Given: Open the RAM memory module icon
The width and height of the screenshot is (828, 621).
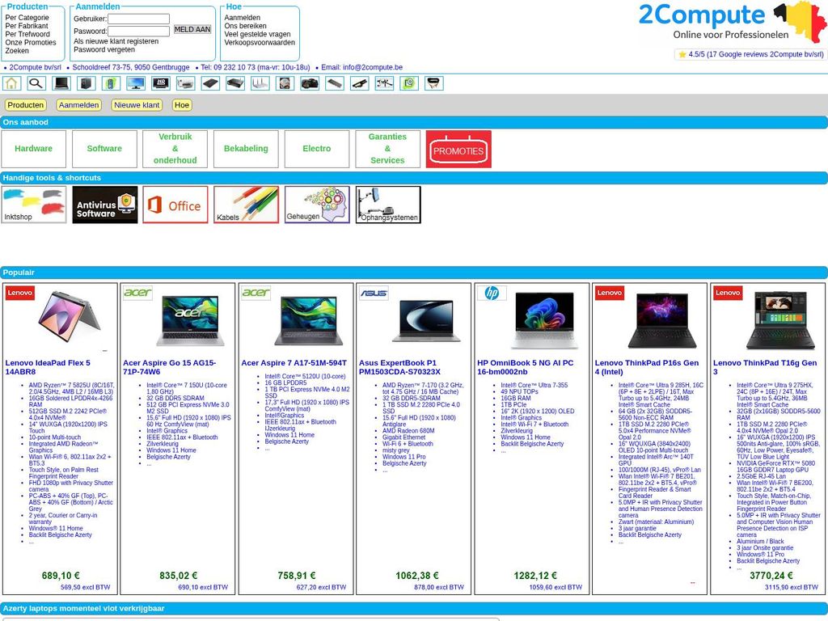Looking at the screenshot, I should coord(334,83).
